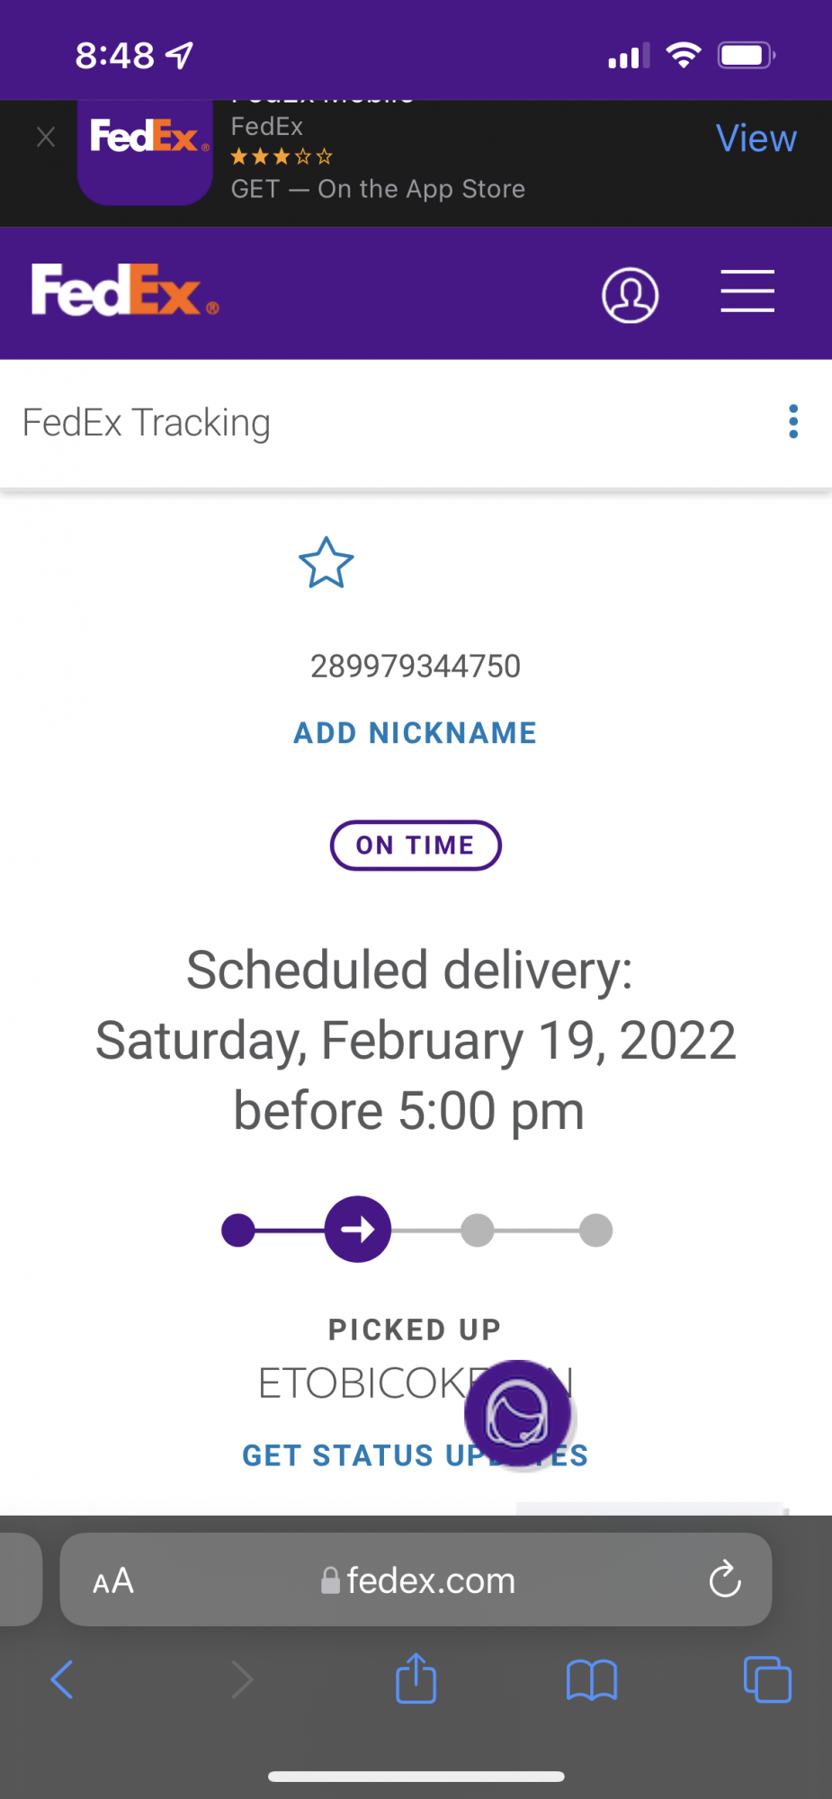Click the ADD NICKNAME link
This screenshot has width=832, height=1799.
tap(415, 732)
